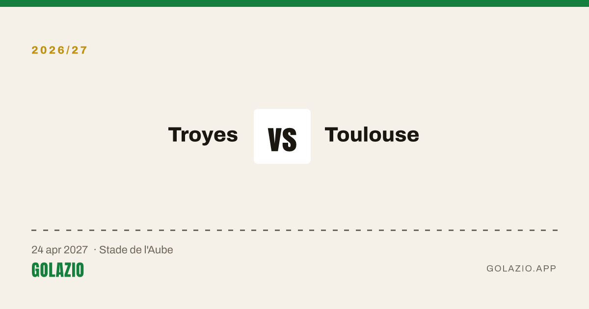Select the Troyes team name
The image size is (589, 309).
(x=203, y=134)
